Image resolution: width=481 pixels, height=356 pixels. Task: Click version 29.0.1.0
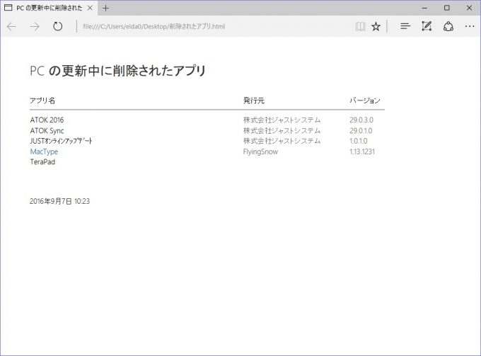pos(361,131)
